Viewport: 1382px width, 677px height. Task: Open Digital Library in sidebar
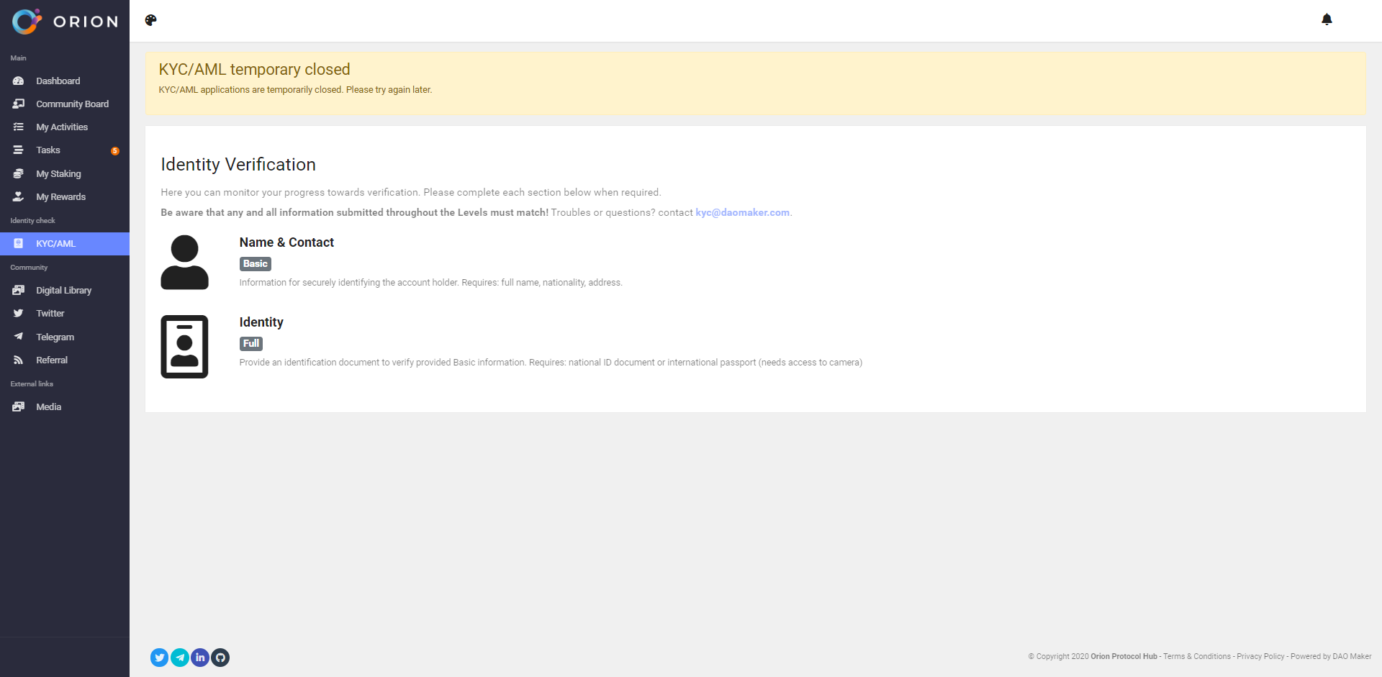pos(63,291)
